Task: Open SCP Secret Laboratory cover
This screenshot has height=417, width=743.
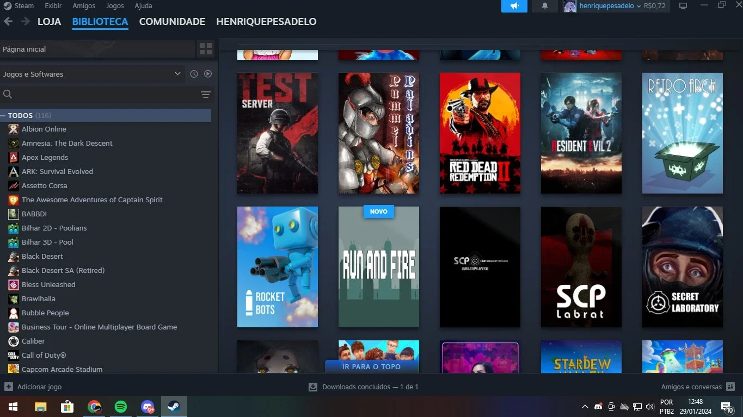Action: point(683,267)
